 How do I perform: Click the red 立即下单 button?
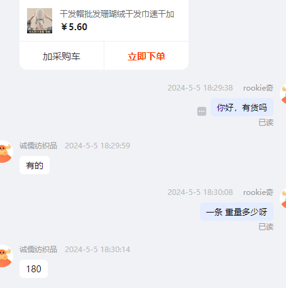pos(146,56)
